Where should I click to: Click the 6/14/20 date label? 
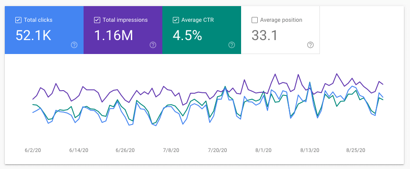79,150
